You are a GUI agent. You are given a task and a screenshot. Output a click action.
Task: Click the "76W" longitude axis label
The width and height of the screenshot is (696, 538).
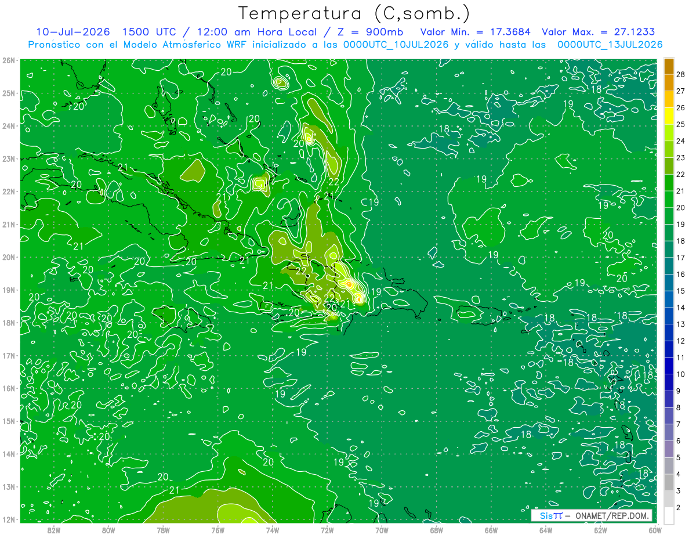(217, 530)
